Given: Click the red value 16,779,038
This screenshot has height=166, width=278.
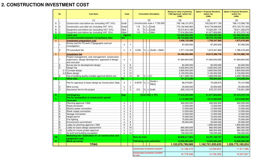Looking at the screenshot, I should point(187,154).
